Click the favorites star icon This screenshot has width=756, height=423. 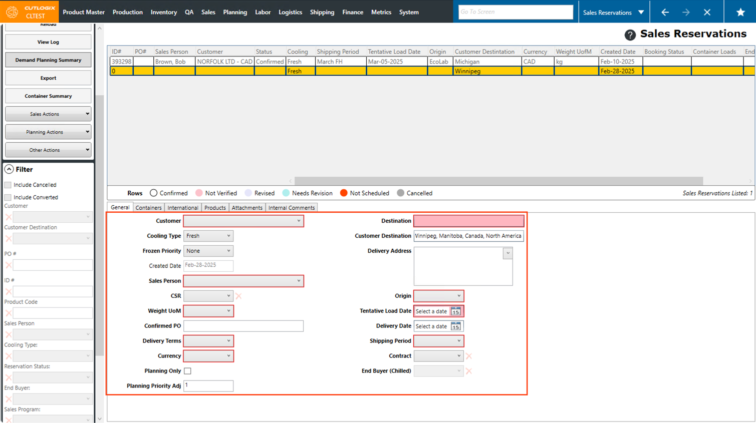click(x=740, y=12)
